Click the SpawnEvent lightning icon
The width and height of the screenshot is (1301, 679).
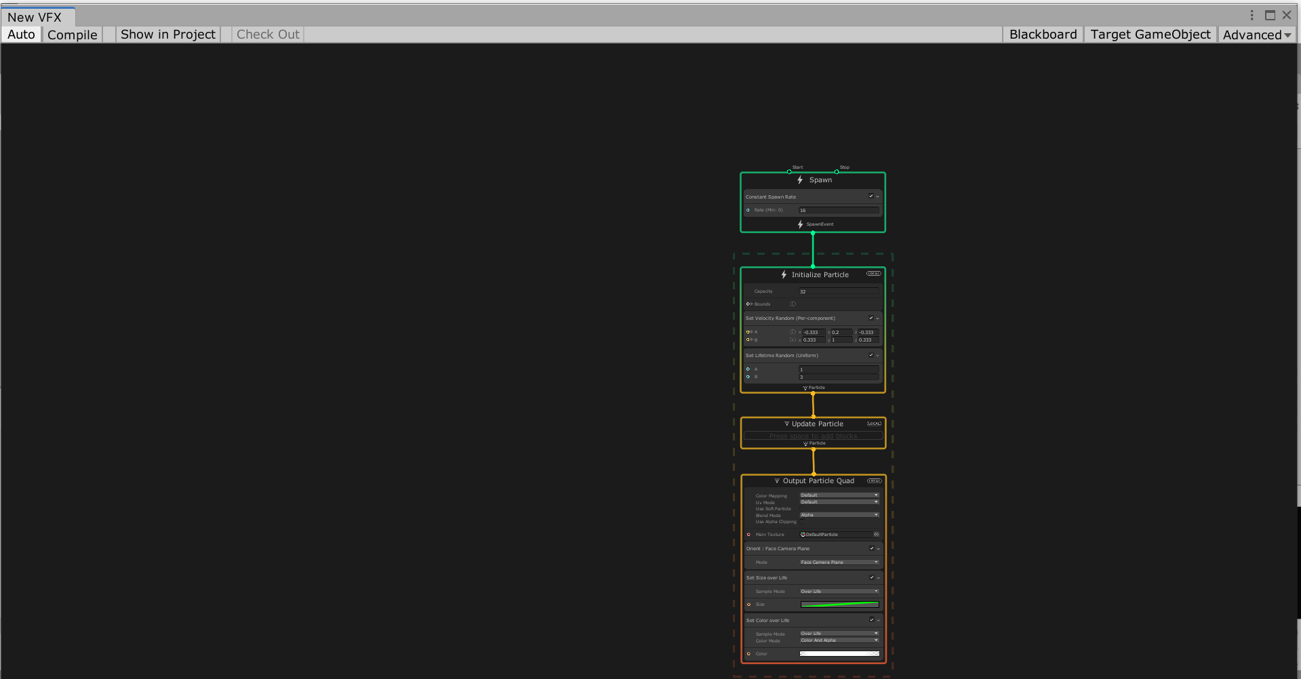coord(800,224)
